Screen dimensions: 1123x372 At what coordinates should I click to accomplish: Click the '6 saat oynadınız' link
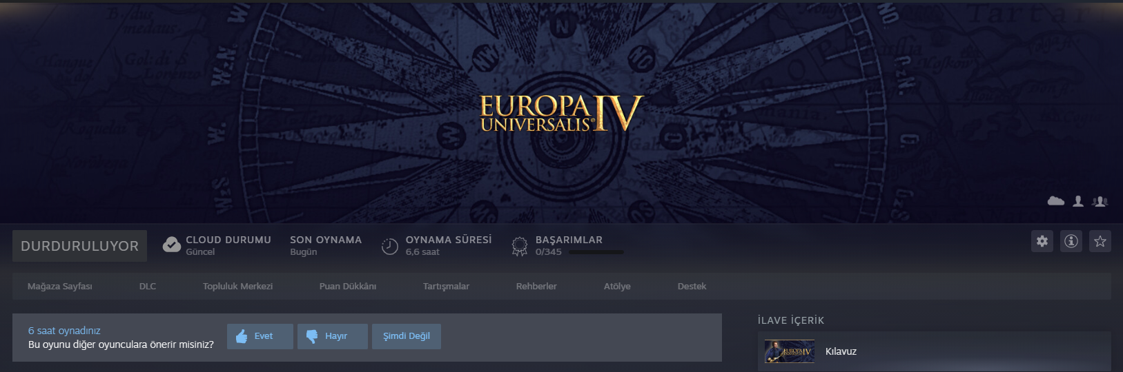pyautogui.click(x=64, y=331)
